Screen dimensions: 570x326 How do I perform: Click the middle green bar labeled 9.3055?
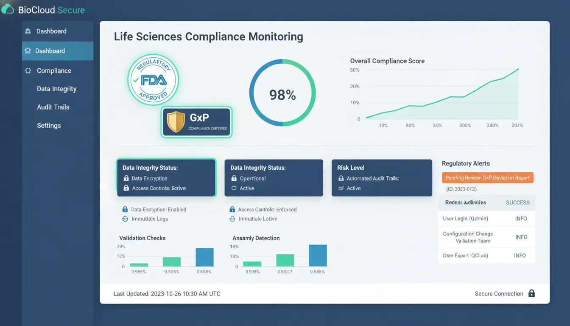tap(172, 262)
